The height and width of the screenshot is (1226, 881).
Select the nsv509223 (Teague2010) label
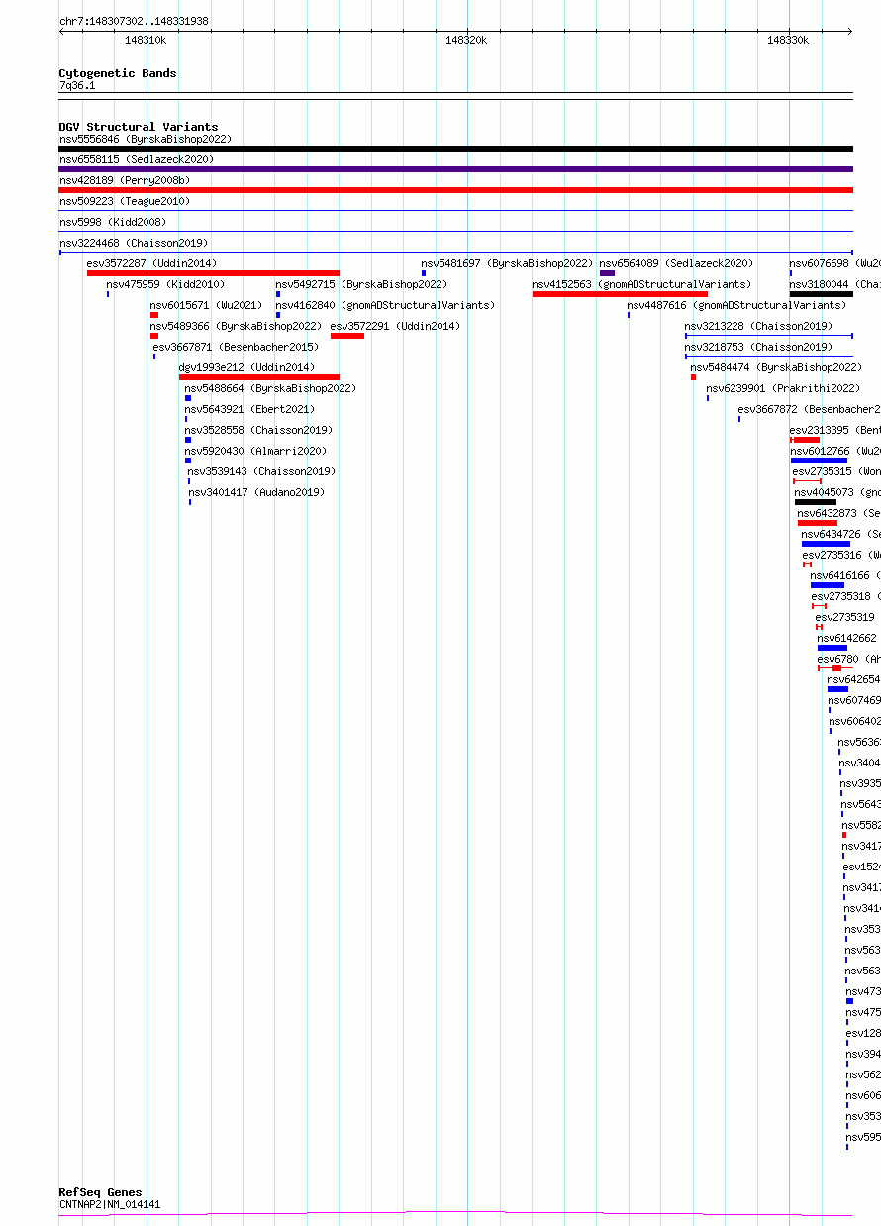click(x=124, y=201)
